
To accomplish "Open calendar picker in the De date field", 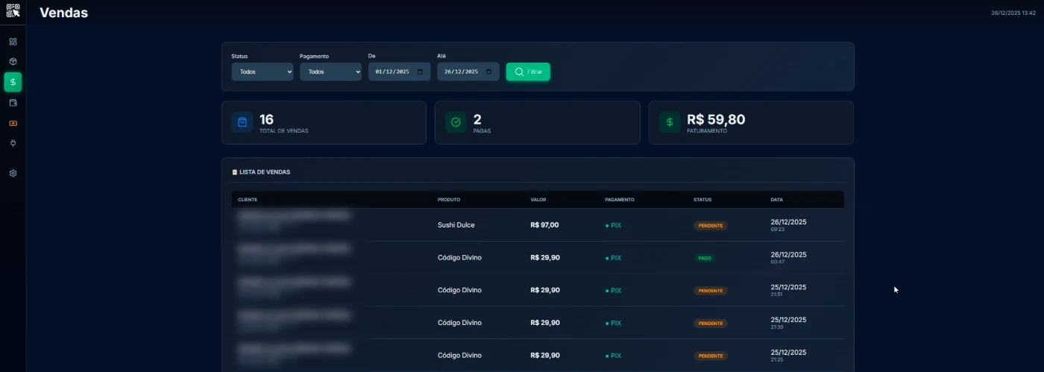I will click(x=420, y=72).
